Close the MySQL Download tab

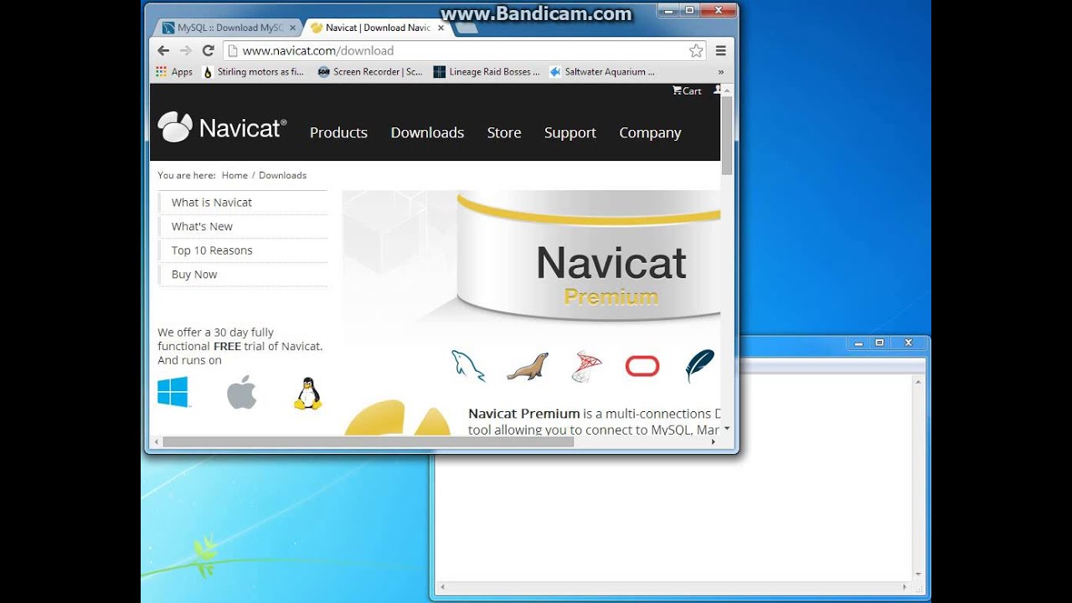pos(292,28)
